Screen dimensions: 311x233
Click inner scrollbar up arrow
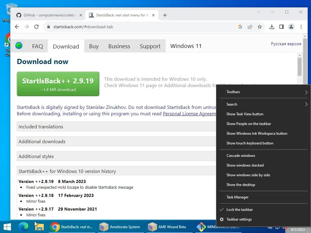tap(299, 55)
